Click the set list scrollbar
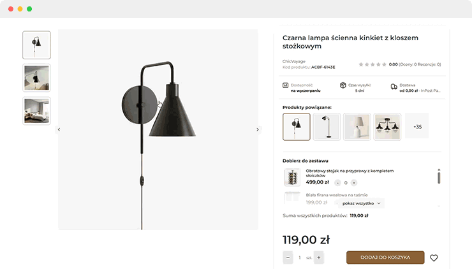Viewport: 472px width, 269px height. coord(438,177)
